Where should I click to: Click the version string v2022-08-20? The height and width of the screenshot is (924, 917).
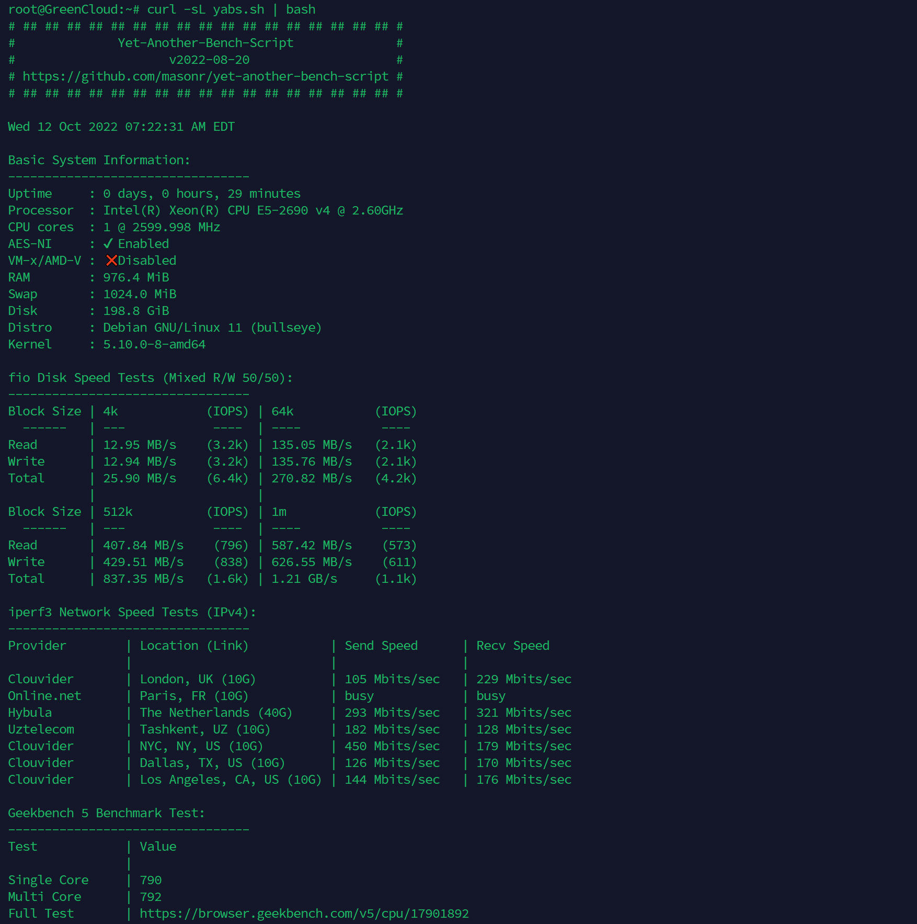209,60
